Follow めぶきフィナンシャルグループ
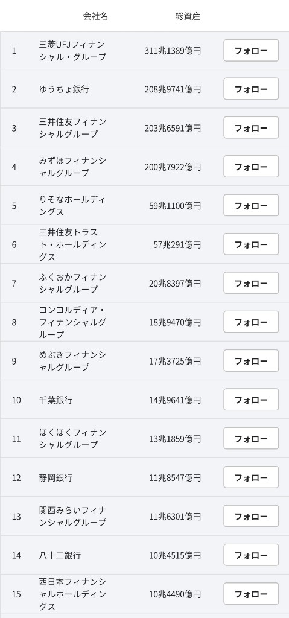The width and height of the screenshot is (289, 618). [251, 361]
